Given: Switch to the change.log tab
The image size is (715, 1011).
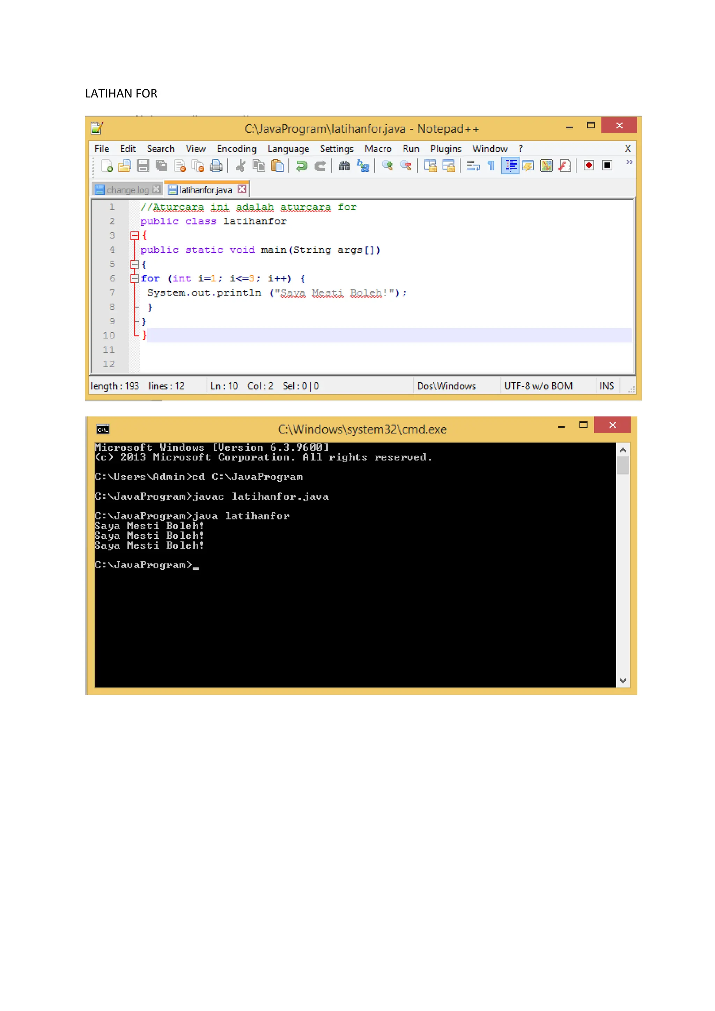Looking at the screenshot, I should click(x=127, y=190).
